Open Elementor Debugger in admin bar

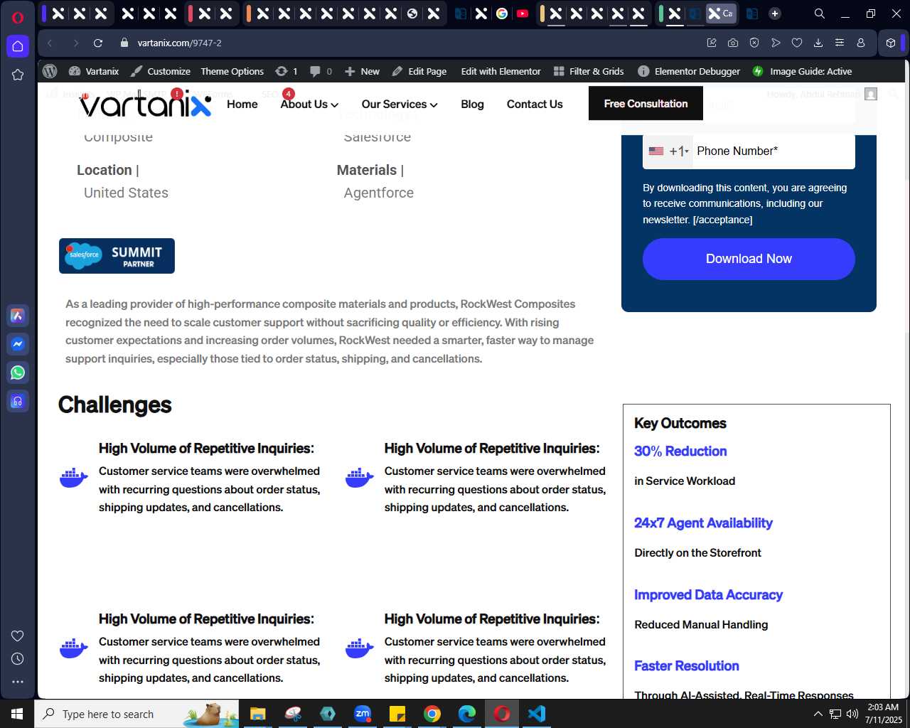coord(689,71)
